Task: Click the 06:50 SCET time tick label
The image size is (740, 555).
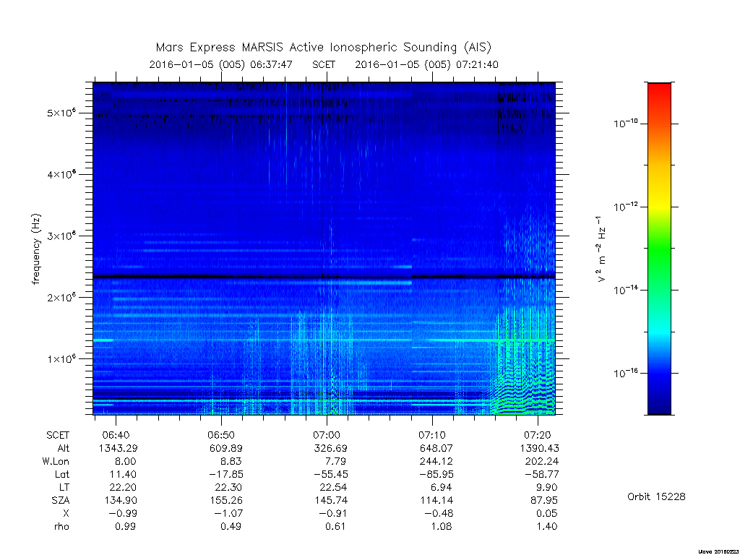Action: click(221, 434)
